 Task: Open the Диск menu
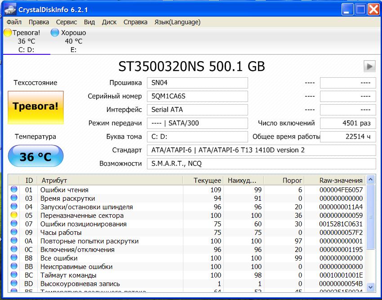[x=109, y=22]
